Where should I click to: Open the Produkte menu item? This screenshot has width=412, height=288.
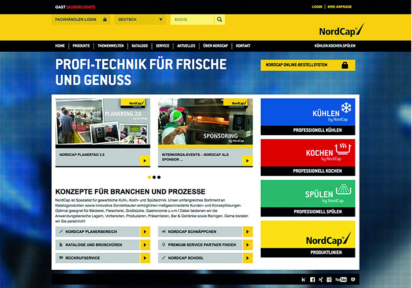tap(81, 45)
